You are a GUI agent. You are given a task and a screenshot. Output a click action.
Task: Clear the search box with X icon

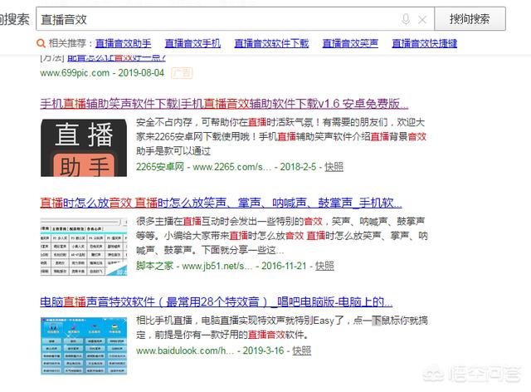tap(422, 20)
